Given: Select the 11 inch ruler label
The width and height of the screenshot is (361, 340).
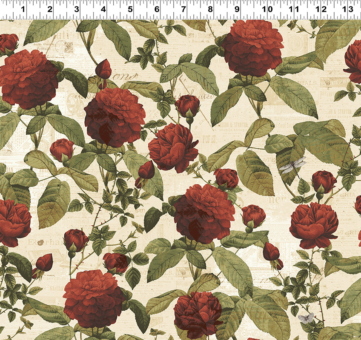Looking at the screenshot, I should 294,9.
